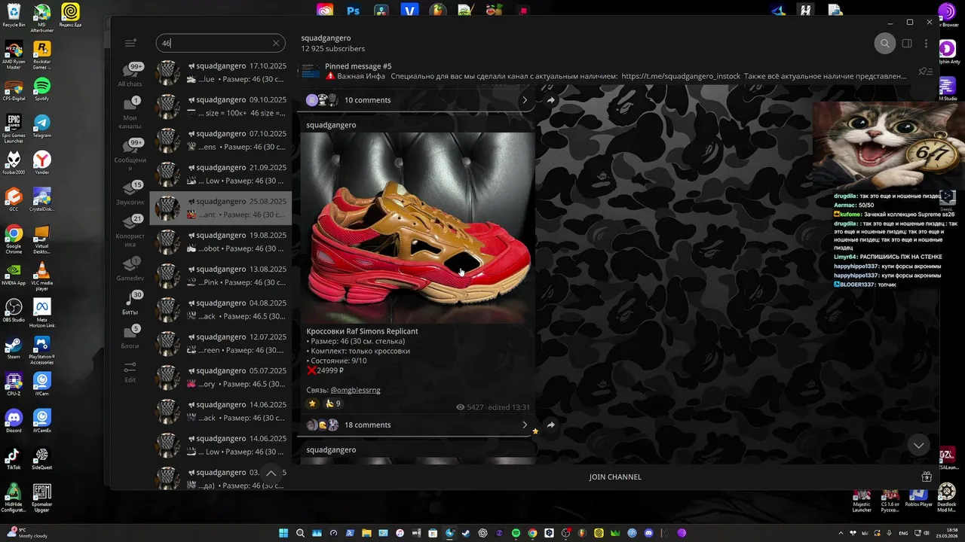Open the pinned messages list icon
The width and height of the screenshot is (965, 542).
pyautogui.click(x=925, y=72)
